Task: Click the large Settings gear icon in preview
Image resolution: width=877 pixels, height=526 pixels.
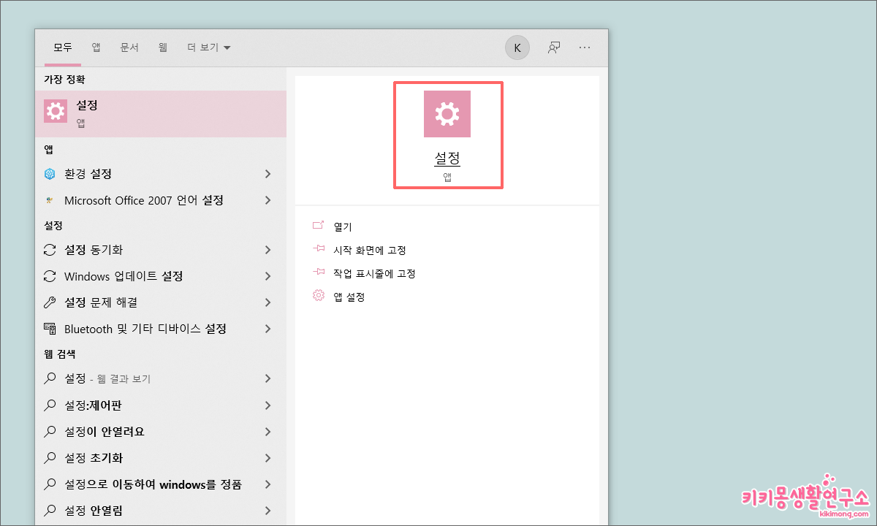Action: click(x=447, y=113)
